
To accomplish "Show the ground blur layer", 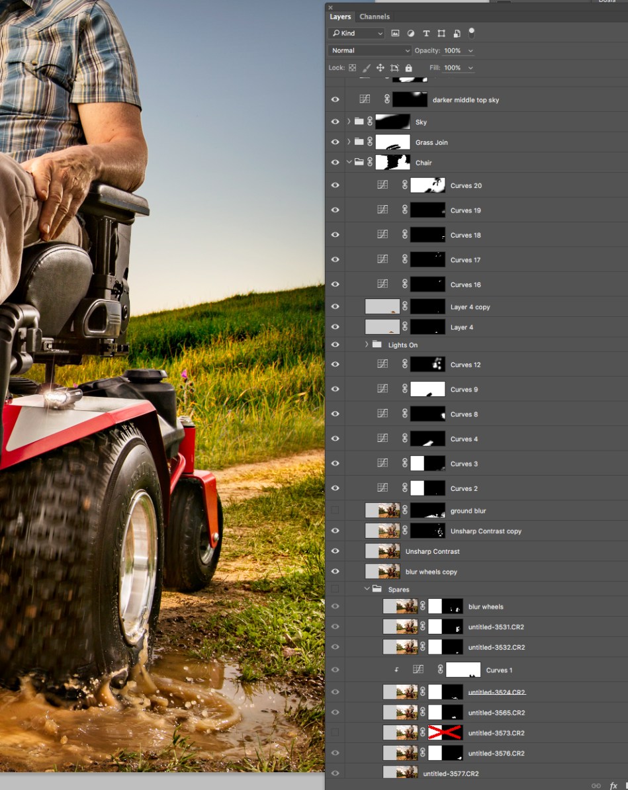I will click(x=335, y=510).
